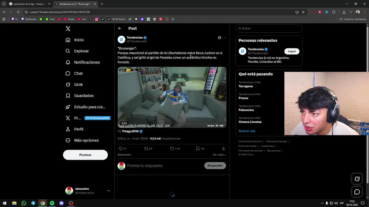Follow Tendencias with Seguir button

click(x=292, y=51)
